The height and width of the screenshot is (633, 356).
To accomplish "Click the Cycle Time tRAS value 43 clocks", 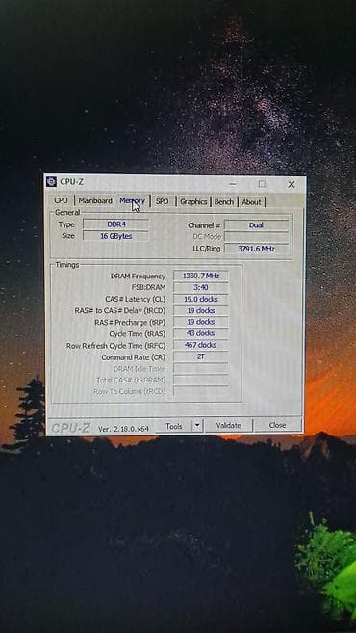I will pos(201,333).
